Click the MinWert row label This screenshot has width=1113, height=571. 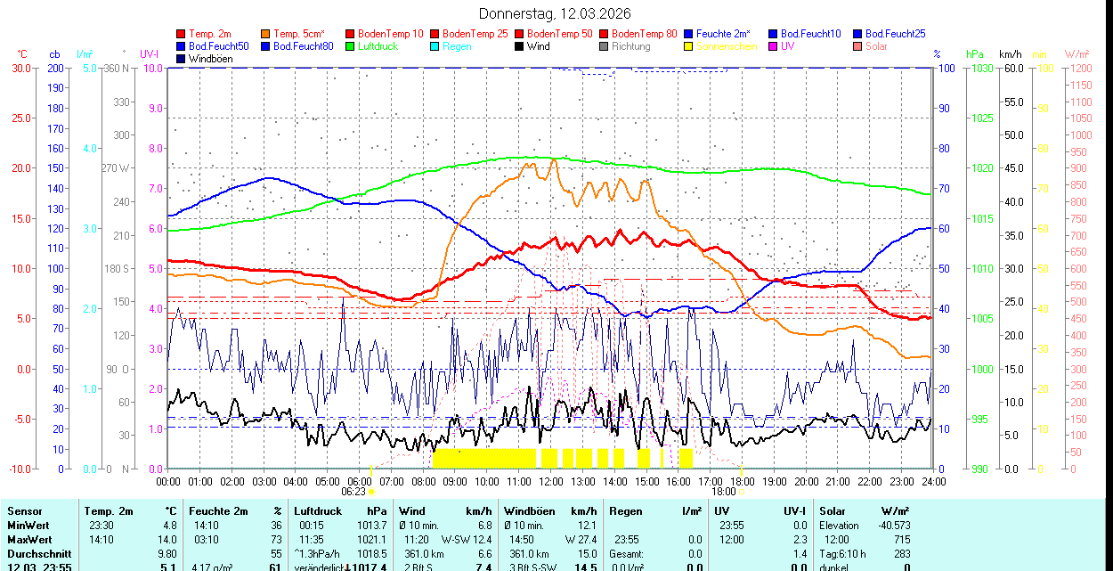pyautogui.click(x=28, y=526)
